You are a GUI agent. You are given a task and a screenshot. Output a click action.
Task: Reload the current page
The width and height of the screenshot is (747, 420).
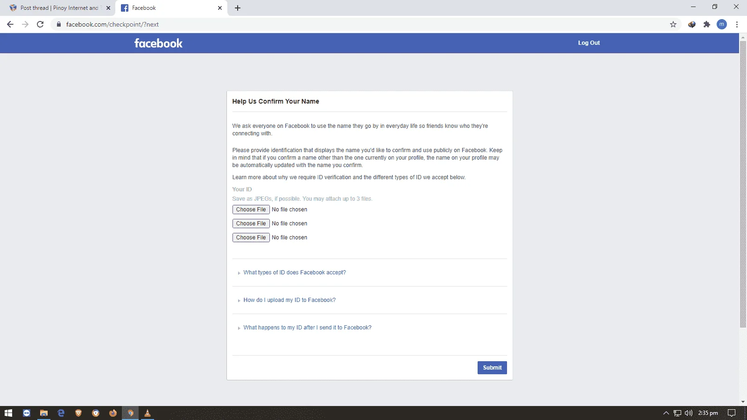pyautogui.click(x=40, y=24)
